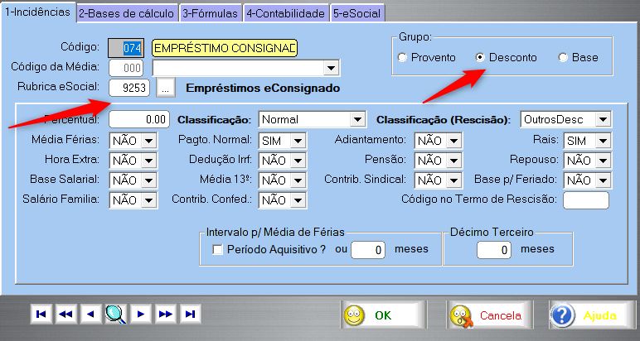Open the 4-Contabilidade tab
Viewport: 640px width, 341px height.
click(x=285, y=13)
